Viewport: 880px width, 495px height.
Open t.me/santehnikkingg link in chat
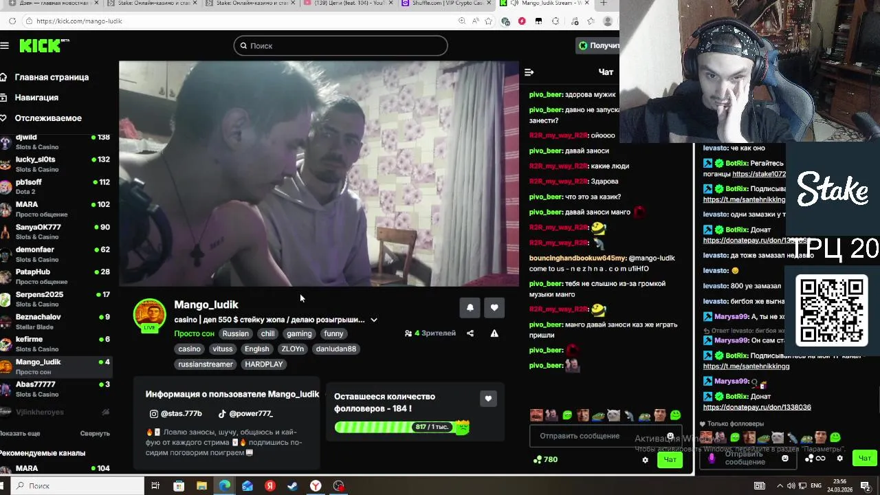[x=746, y=366]
